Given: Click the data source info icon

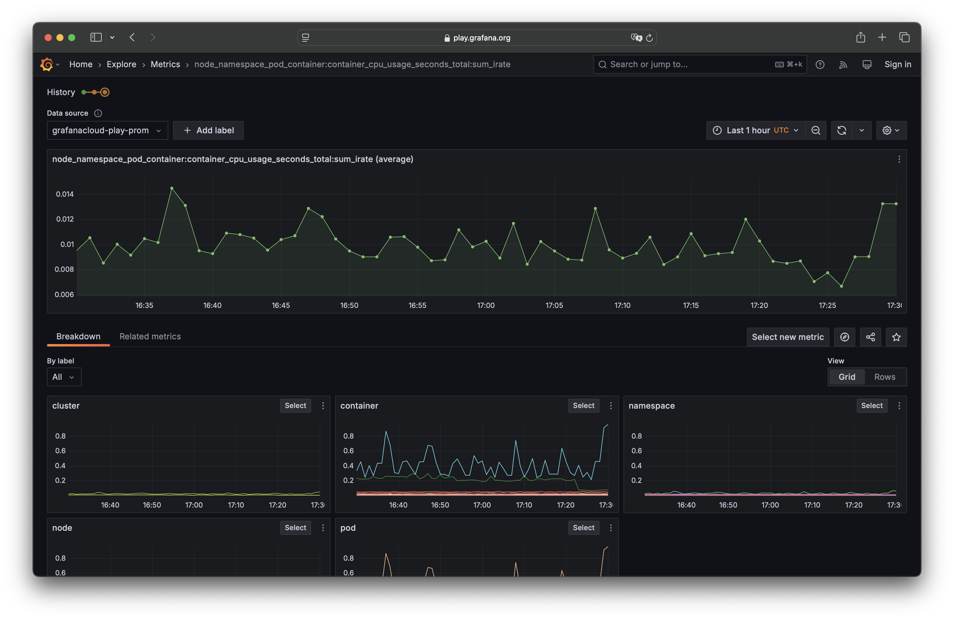Looking at the screenshot, I should tap(98, 113).
